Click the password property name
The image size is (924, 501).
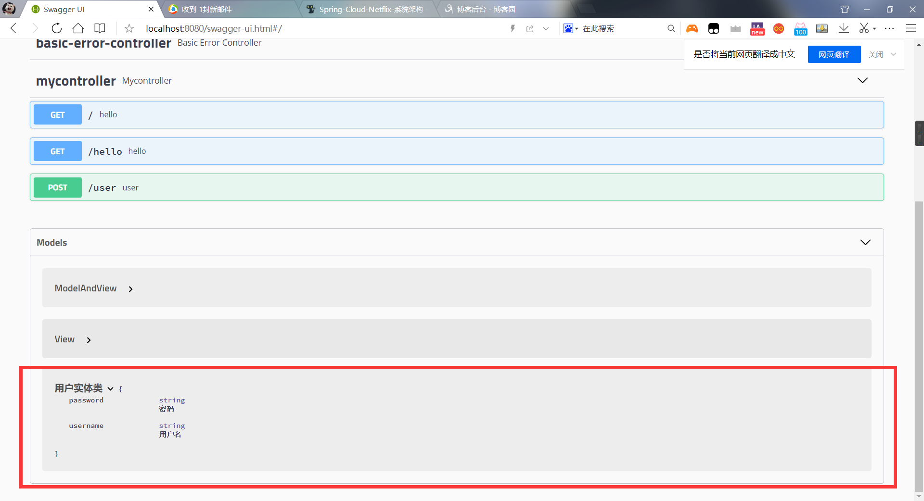(86, 400)
